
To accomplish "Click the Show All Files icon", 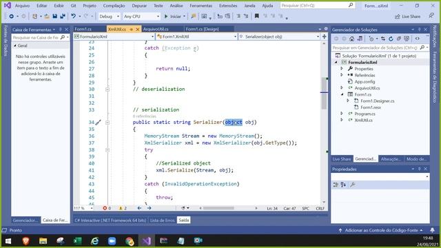I will point(407,39).
